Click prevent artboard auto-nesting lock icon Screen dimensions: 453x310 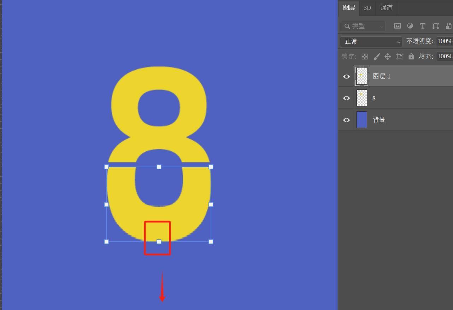400,57
